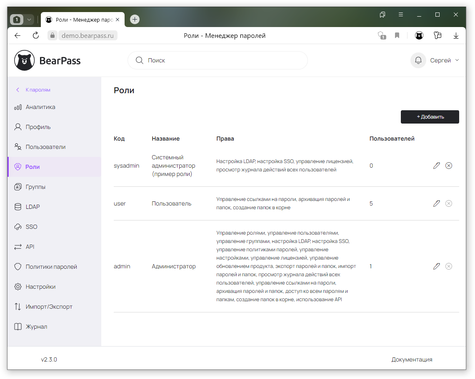The height and width of the screenshot is (379, 475).
Task: Return via К паролям back link
Action: coord(37,90)
